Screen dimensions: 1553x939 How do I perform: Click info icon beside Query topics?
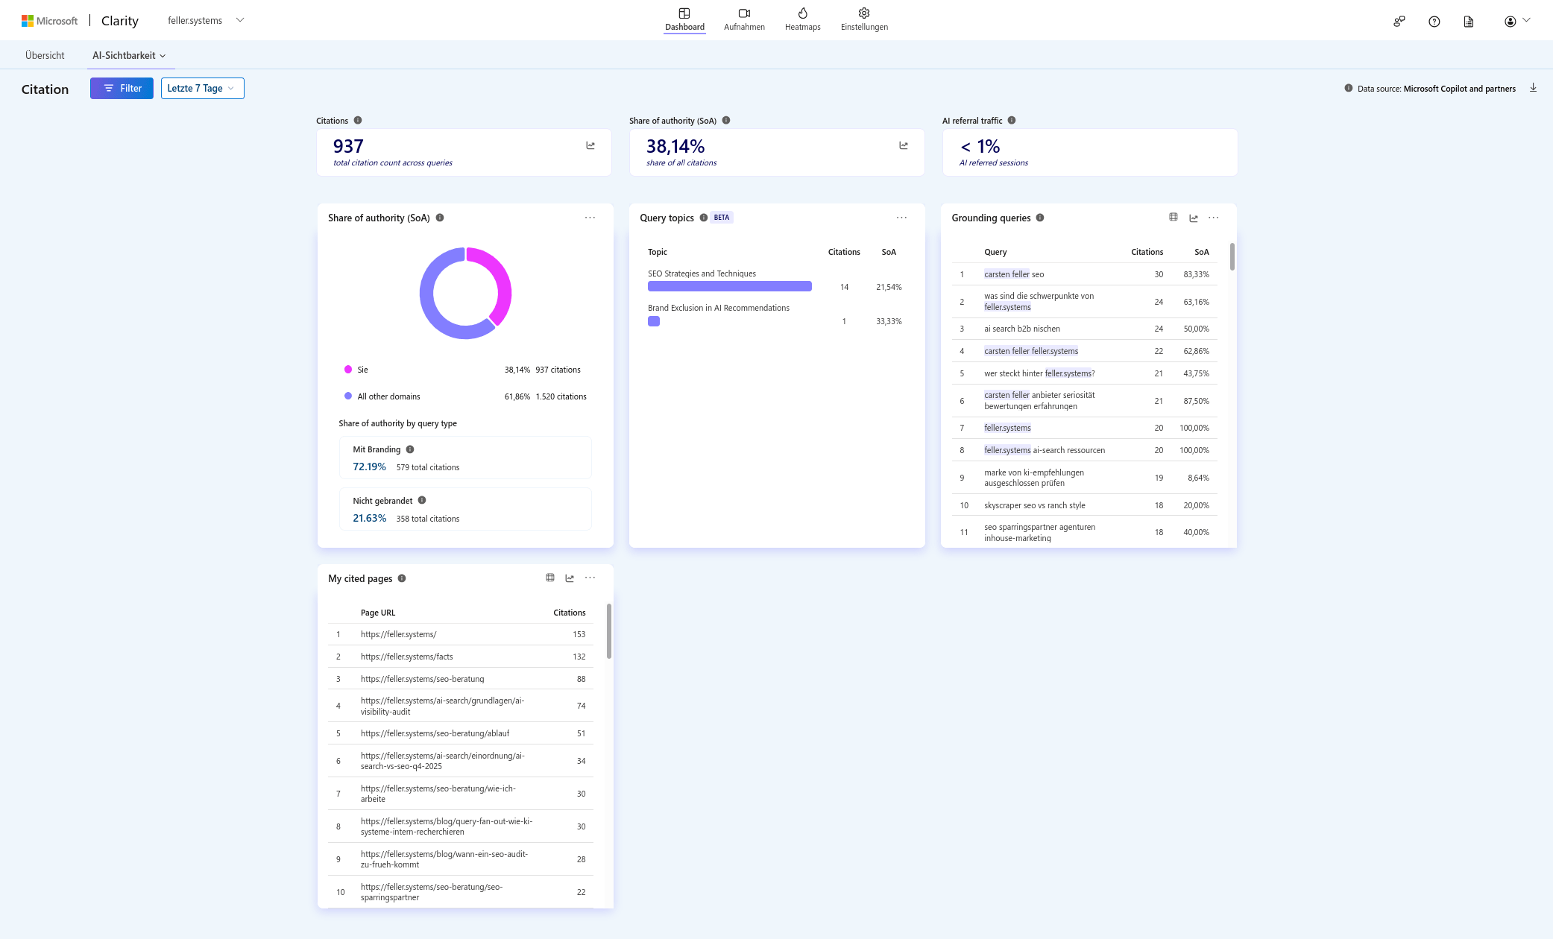[704, 218]
